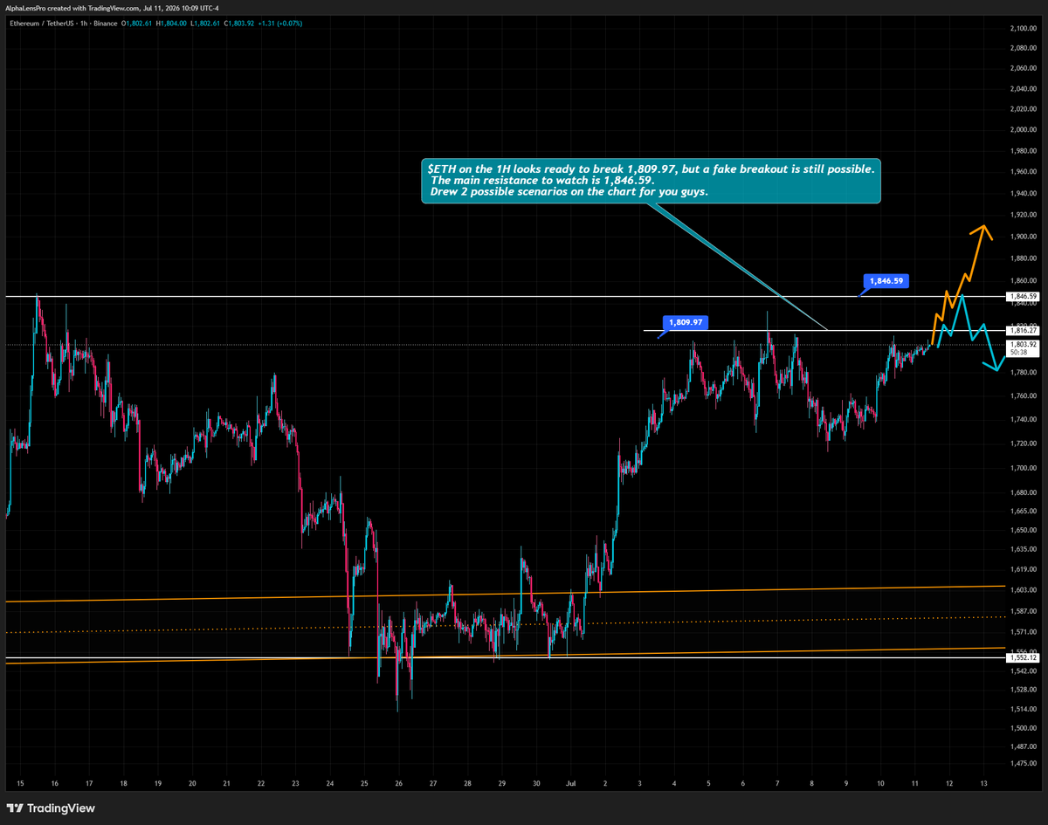The image size is (1048, 825).
Task: Click the 1,587.00 price axis label
Action: pyautogui.click(x=1023, y=612)
